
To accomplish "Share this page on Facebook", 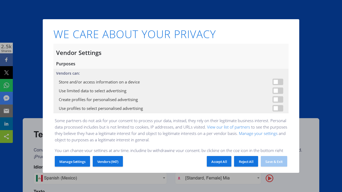I will tap(6, 60).
